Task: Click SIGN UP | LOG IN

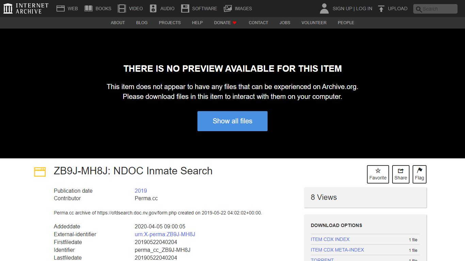Action: (x=352, y=8)
